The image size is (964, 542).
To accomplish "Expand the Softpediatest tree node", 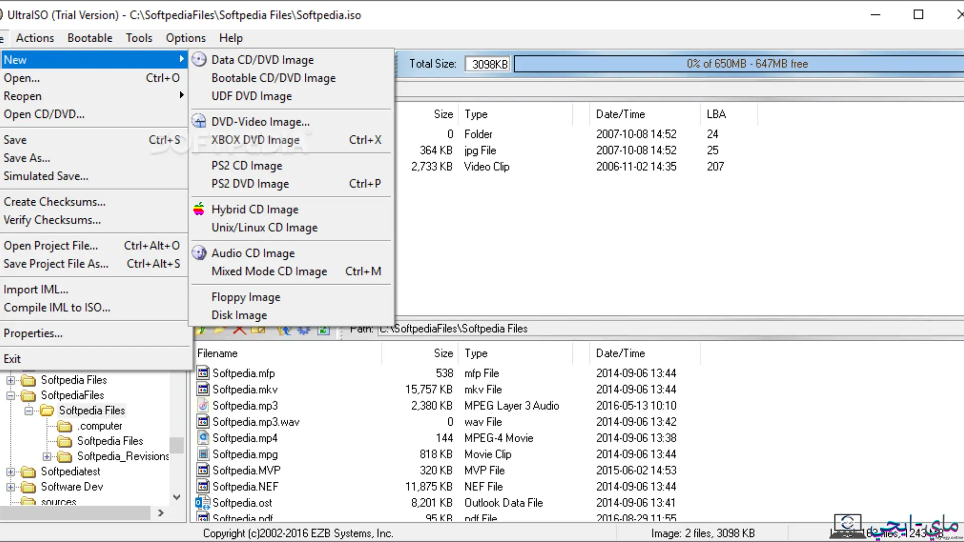I will click(x=11, y=472).
